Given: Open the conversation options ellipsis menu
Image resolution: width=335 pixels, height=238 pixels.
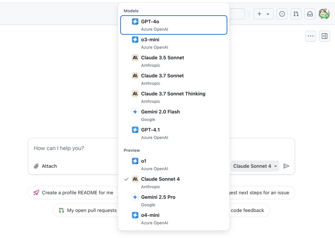Looking at the screenshot, I should (311, 36).
